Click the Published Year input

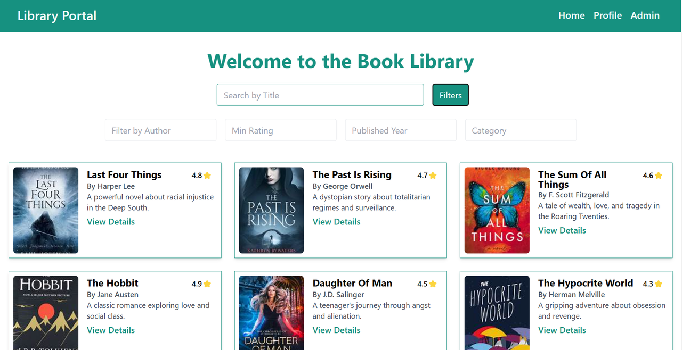tap(401, 130)
